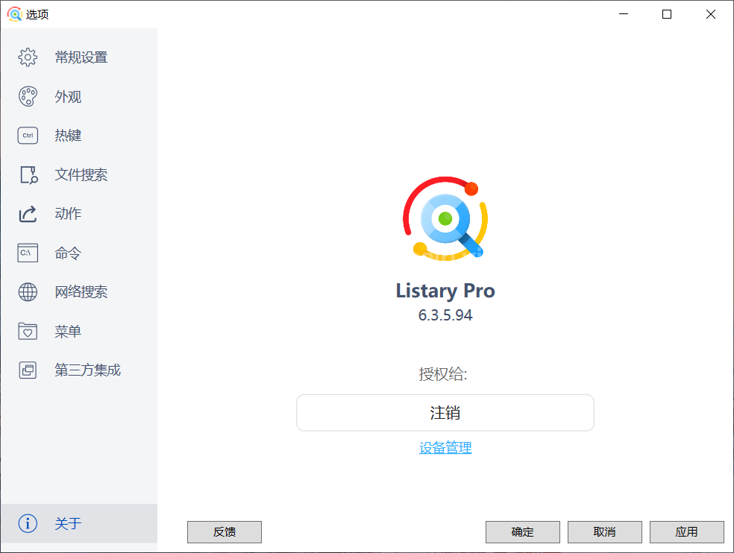Viewport: 734px width, 553px height.
Task: Select the palette icon for 外观
Action: (28, 97)
